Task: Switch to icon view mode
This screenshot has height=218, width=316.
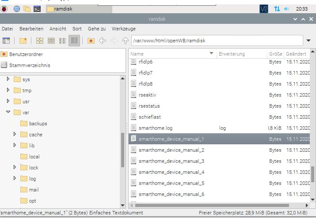Action: (x=40, y=41)
